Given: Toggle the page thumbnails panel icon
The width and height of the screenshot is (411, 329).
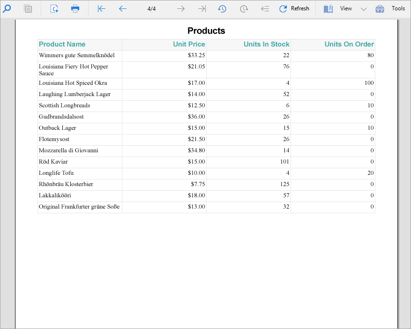Looking at the screenshot, I should 28,8.
